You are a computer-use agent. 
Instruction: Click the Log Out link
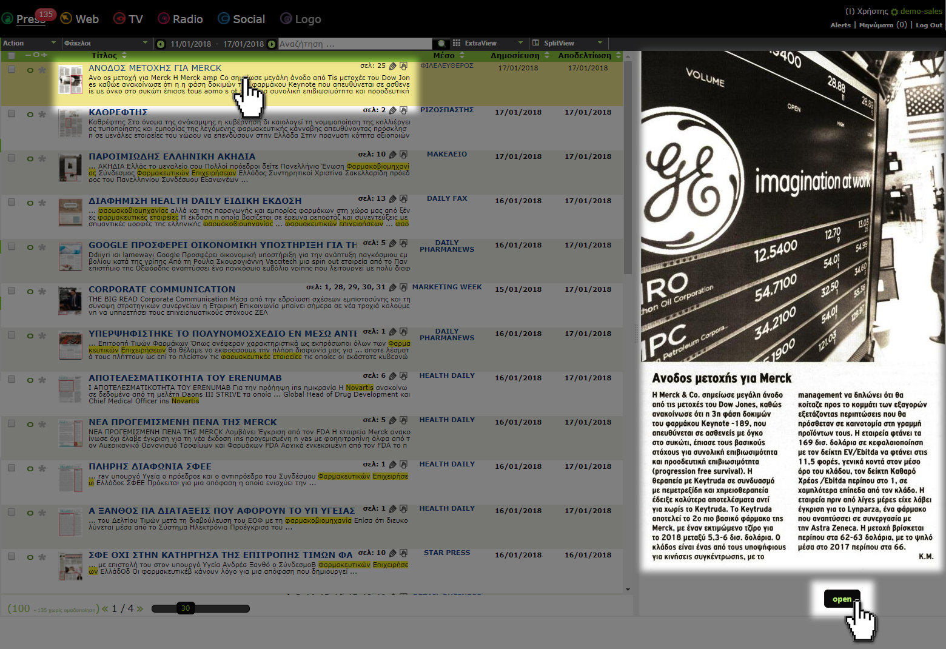(x=929, y=25)
